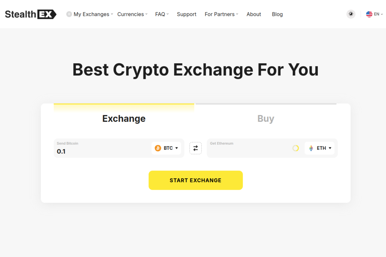Click the START EXCHANGE button
Image resolution: width=386 pixels, height=257 pixels.
[x=196, y=180]
